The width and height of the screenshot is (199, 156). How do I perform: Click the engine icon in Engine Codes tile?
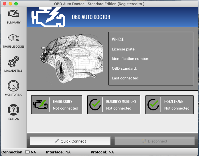[x=40, y=105]
